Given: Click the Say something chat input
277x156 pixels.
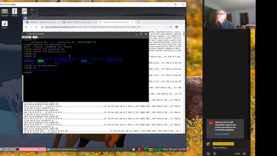Looking at the screenshot, I should (x=220, y=148).
